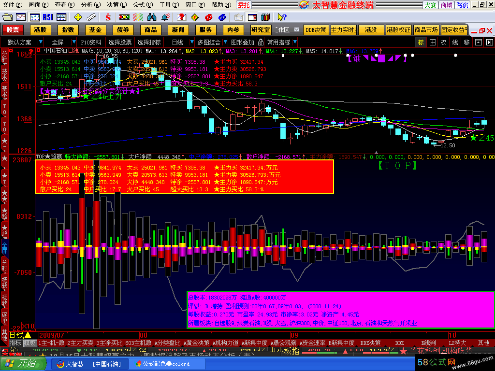The height and width of the screenshot is (371, 495).
Task: Select the A黄金决策 indicator tab
Action: pos(196,343)
